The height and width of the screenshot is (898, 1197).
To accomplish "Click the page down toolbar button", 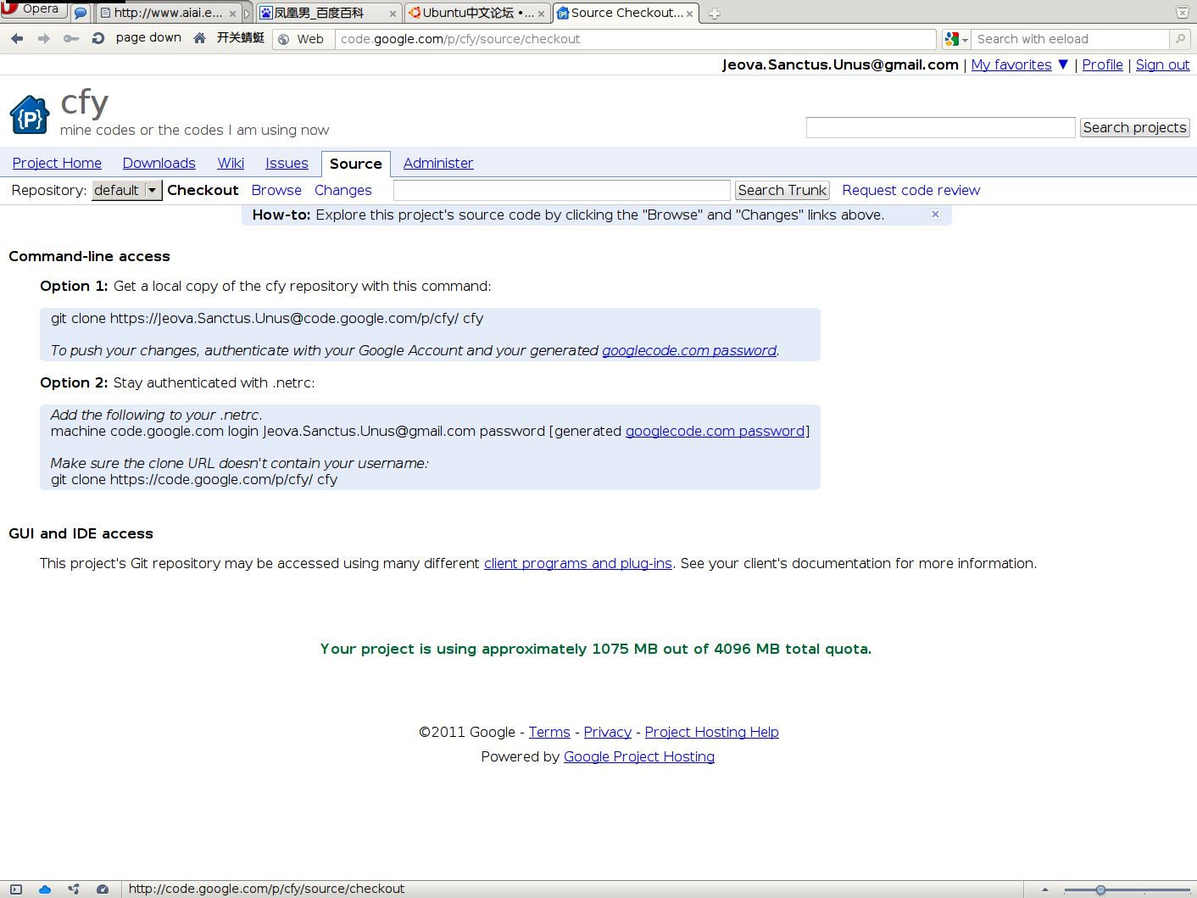I will tap(148, 38).
